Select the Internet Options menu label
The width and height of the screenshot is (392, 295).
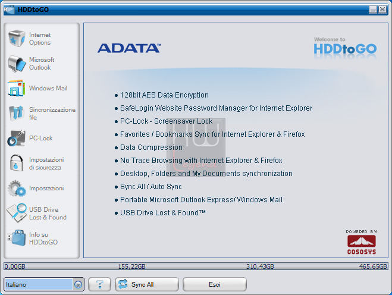[x=40, y=39]
